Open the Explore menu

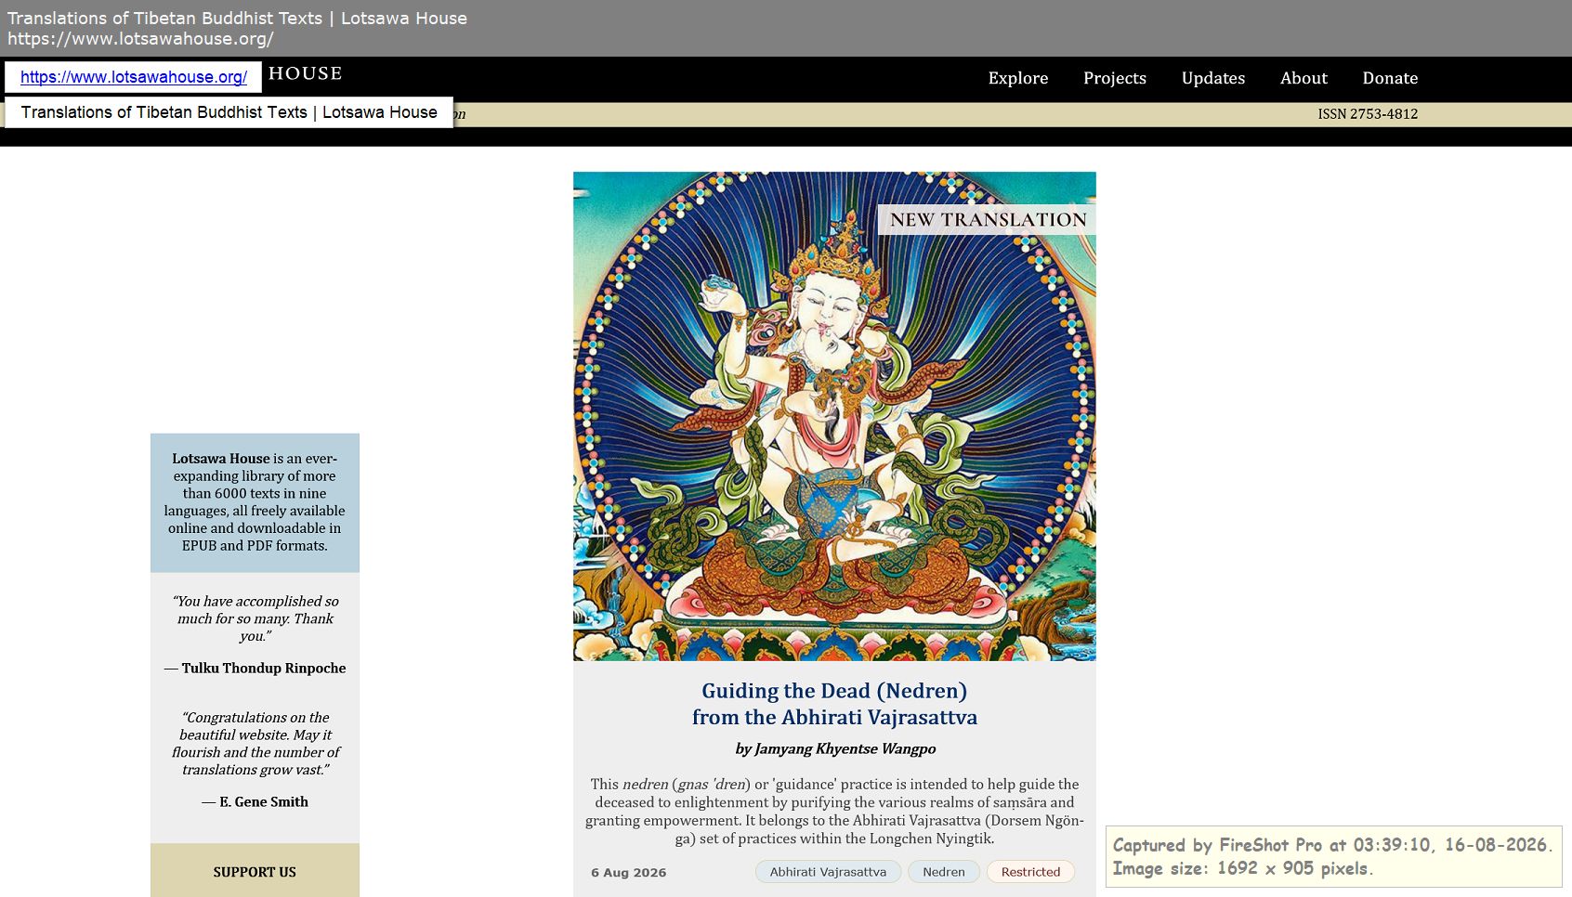(x=1018, y=78)
